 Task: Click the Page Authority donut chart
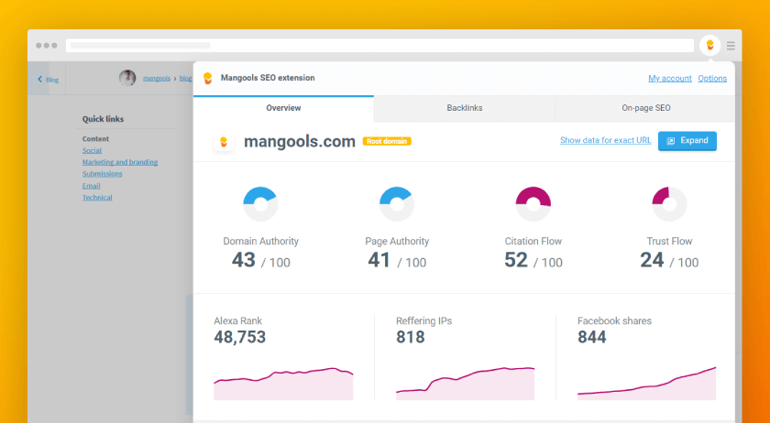point(397,203)
